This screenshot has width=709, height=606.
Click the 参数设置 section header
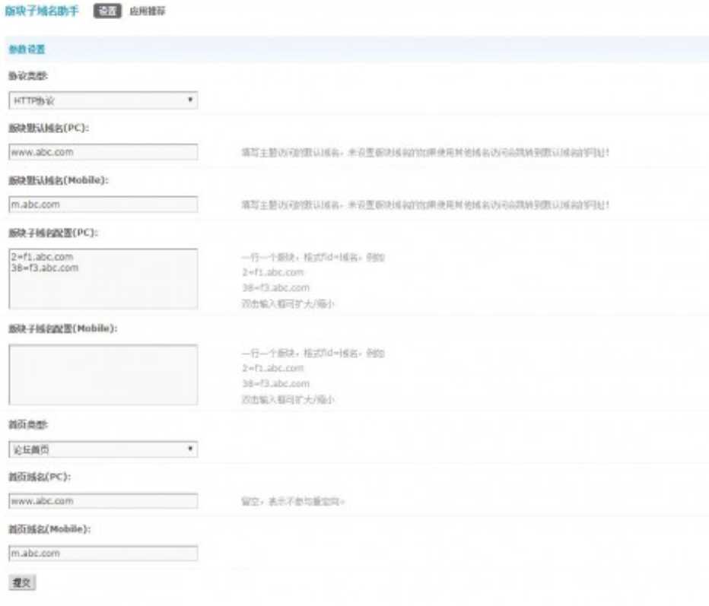tap(27, 49)
